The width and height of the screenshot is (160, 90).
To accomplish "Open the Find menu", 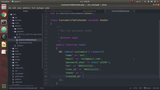I will [33, 8].
